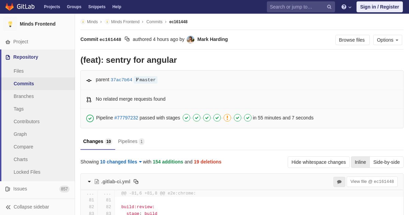This screenshot has width=409, height=215.
Task: Click the third passed pipeline stage icon
Action: tap(207, 118)
